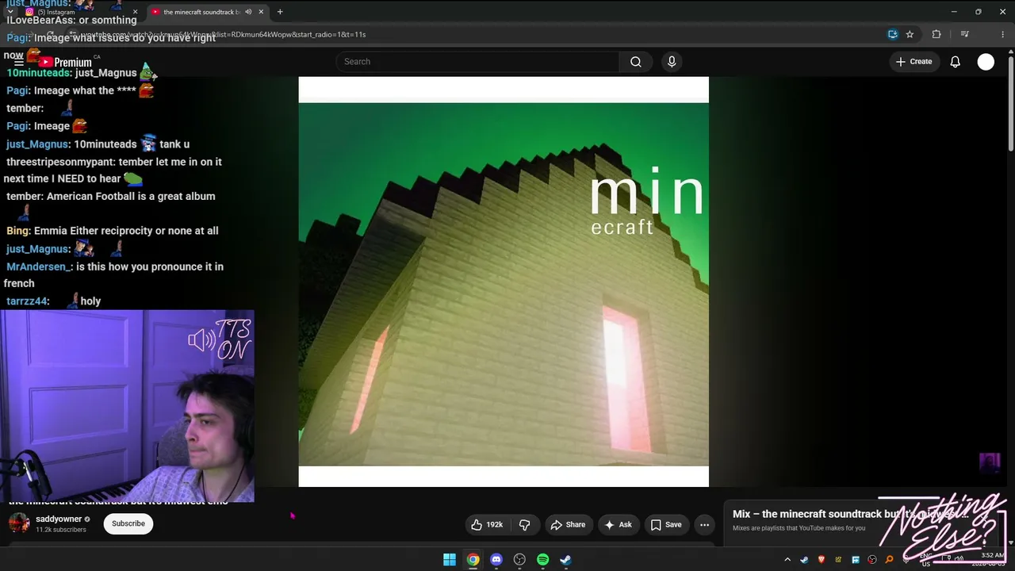Click the search magnifier button
The height and width of the screenshot is (571, 1015).
coord(636,62)
